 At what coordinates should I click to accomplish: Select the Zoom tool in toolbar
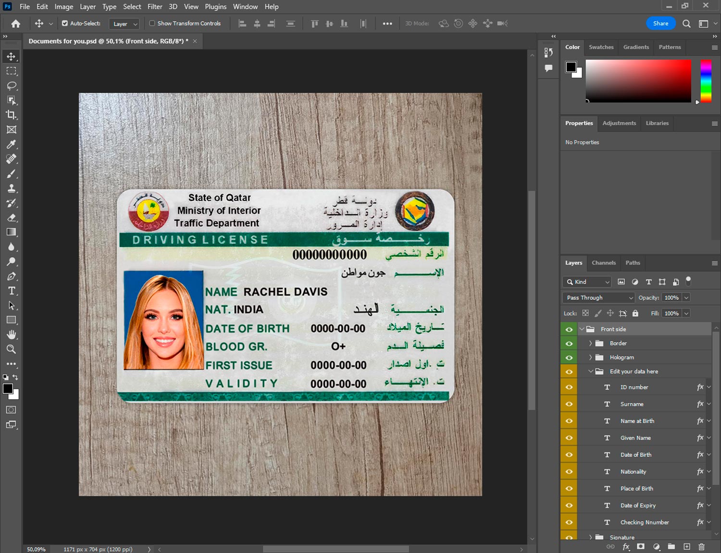coord(11,349)
